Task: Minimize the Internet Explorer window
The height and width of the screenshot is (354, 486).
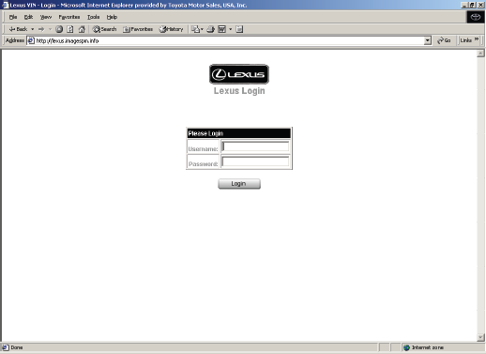Action: click(x=464, y=5)
